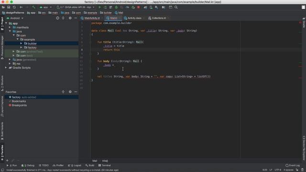The width and height of the screenshot is (306, 172).
Task: Click the green Debug bug icon in toolbar
Action: [x=116, y=7]
